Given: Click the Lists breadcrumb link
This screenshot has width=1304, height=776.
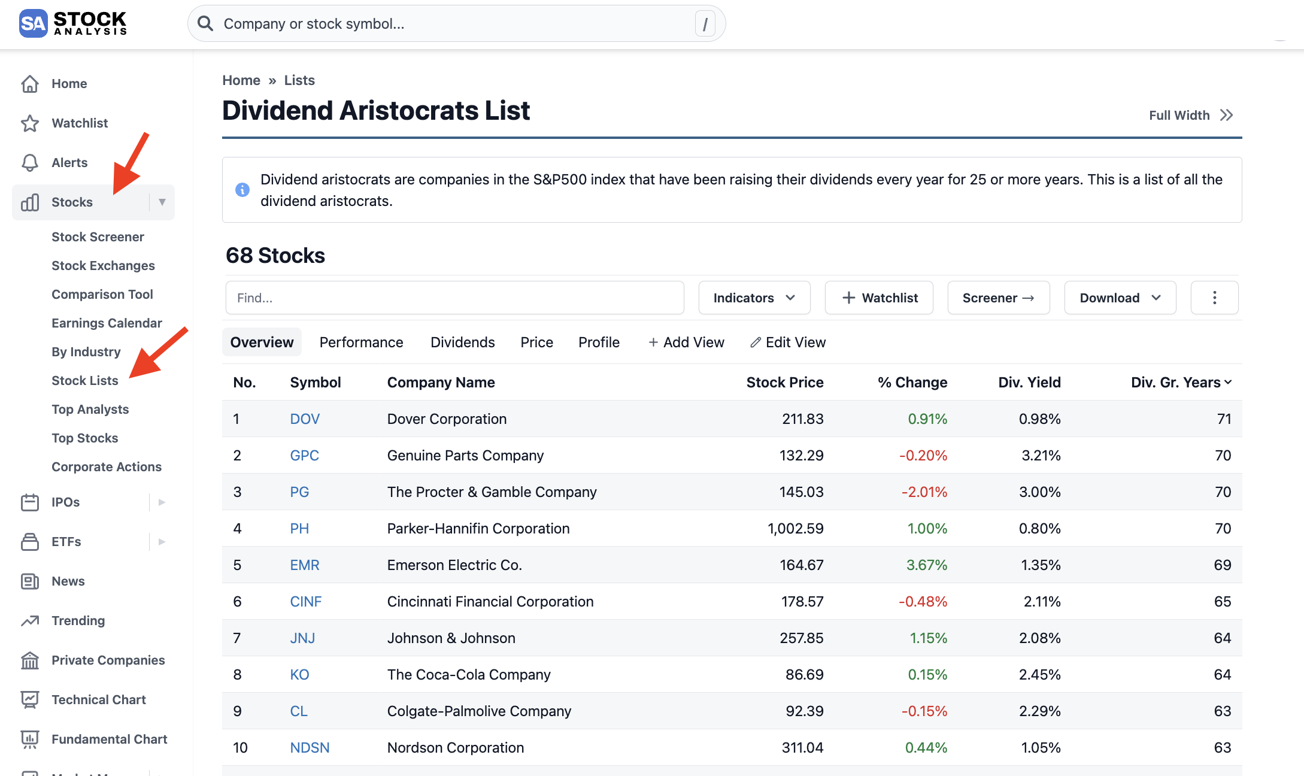Looking at the screenshot, I should 299,80.
